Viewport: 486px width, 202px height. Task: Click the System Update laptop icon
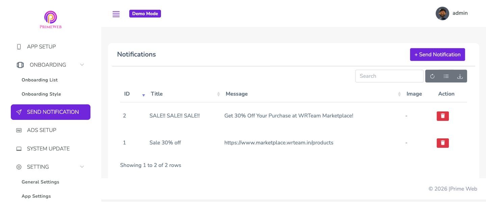coord(19,149)
